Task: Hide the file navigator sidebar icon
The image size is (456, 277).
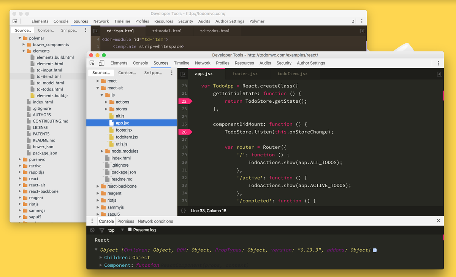Action: coord(184,74)
